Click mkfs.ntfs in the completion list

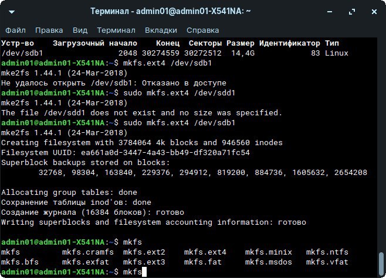click(x=326, y=252)
